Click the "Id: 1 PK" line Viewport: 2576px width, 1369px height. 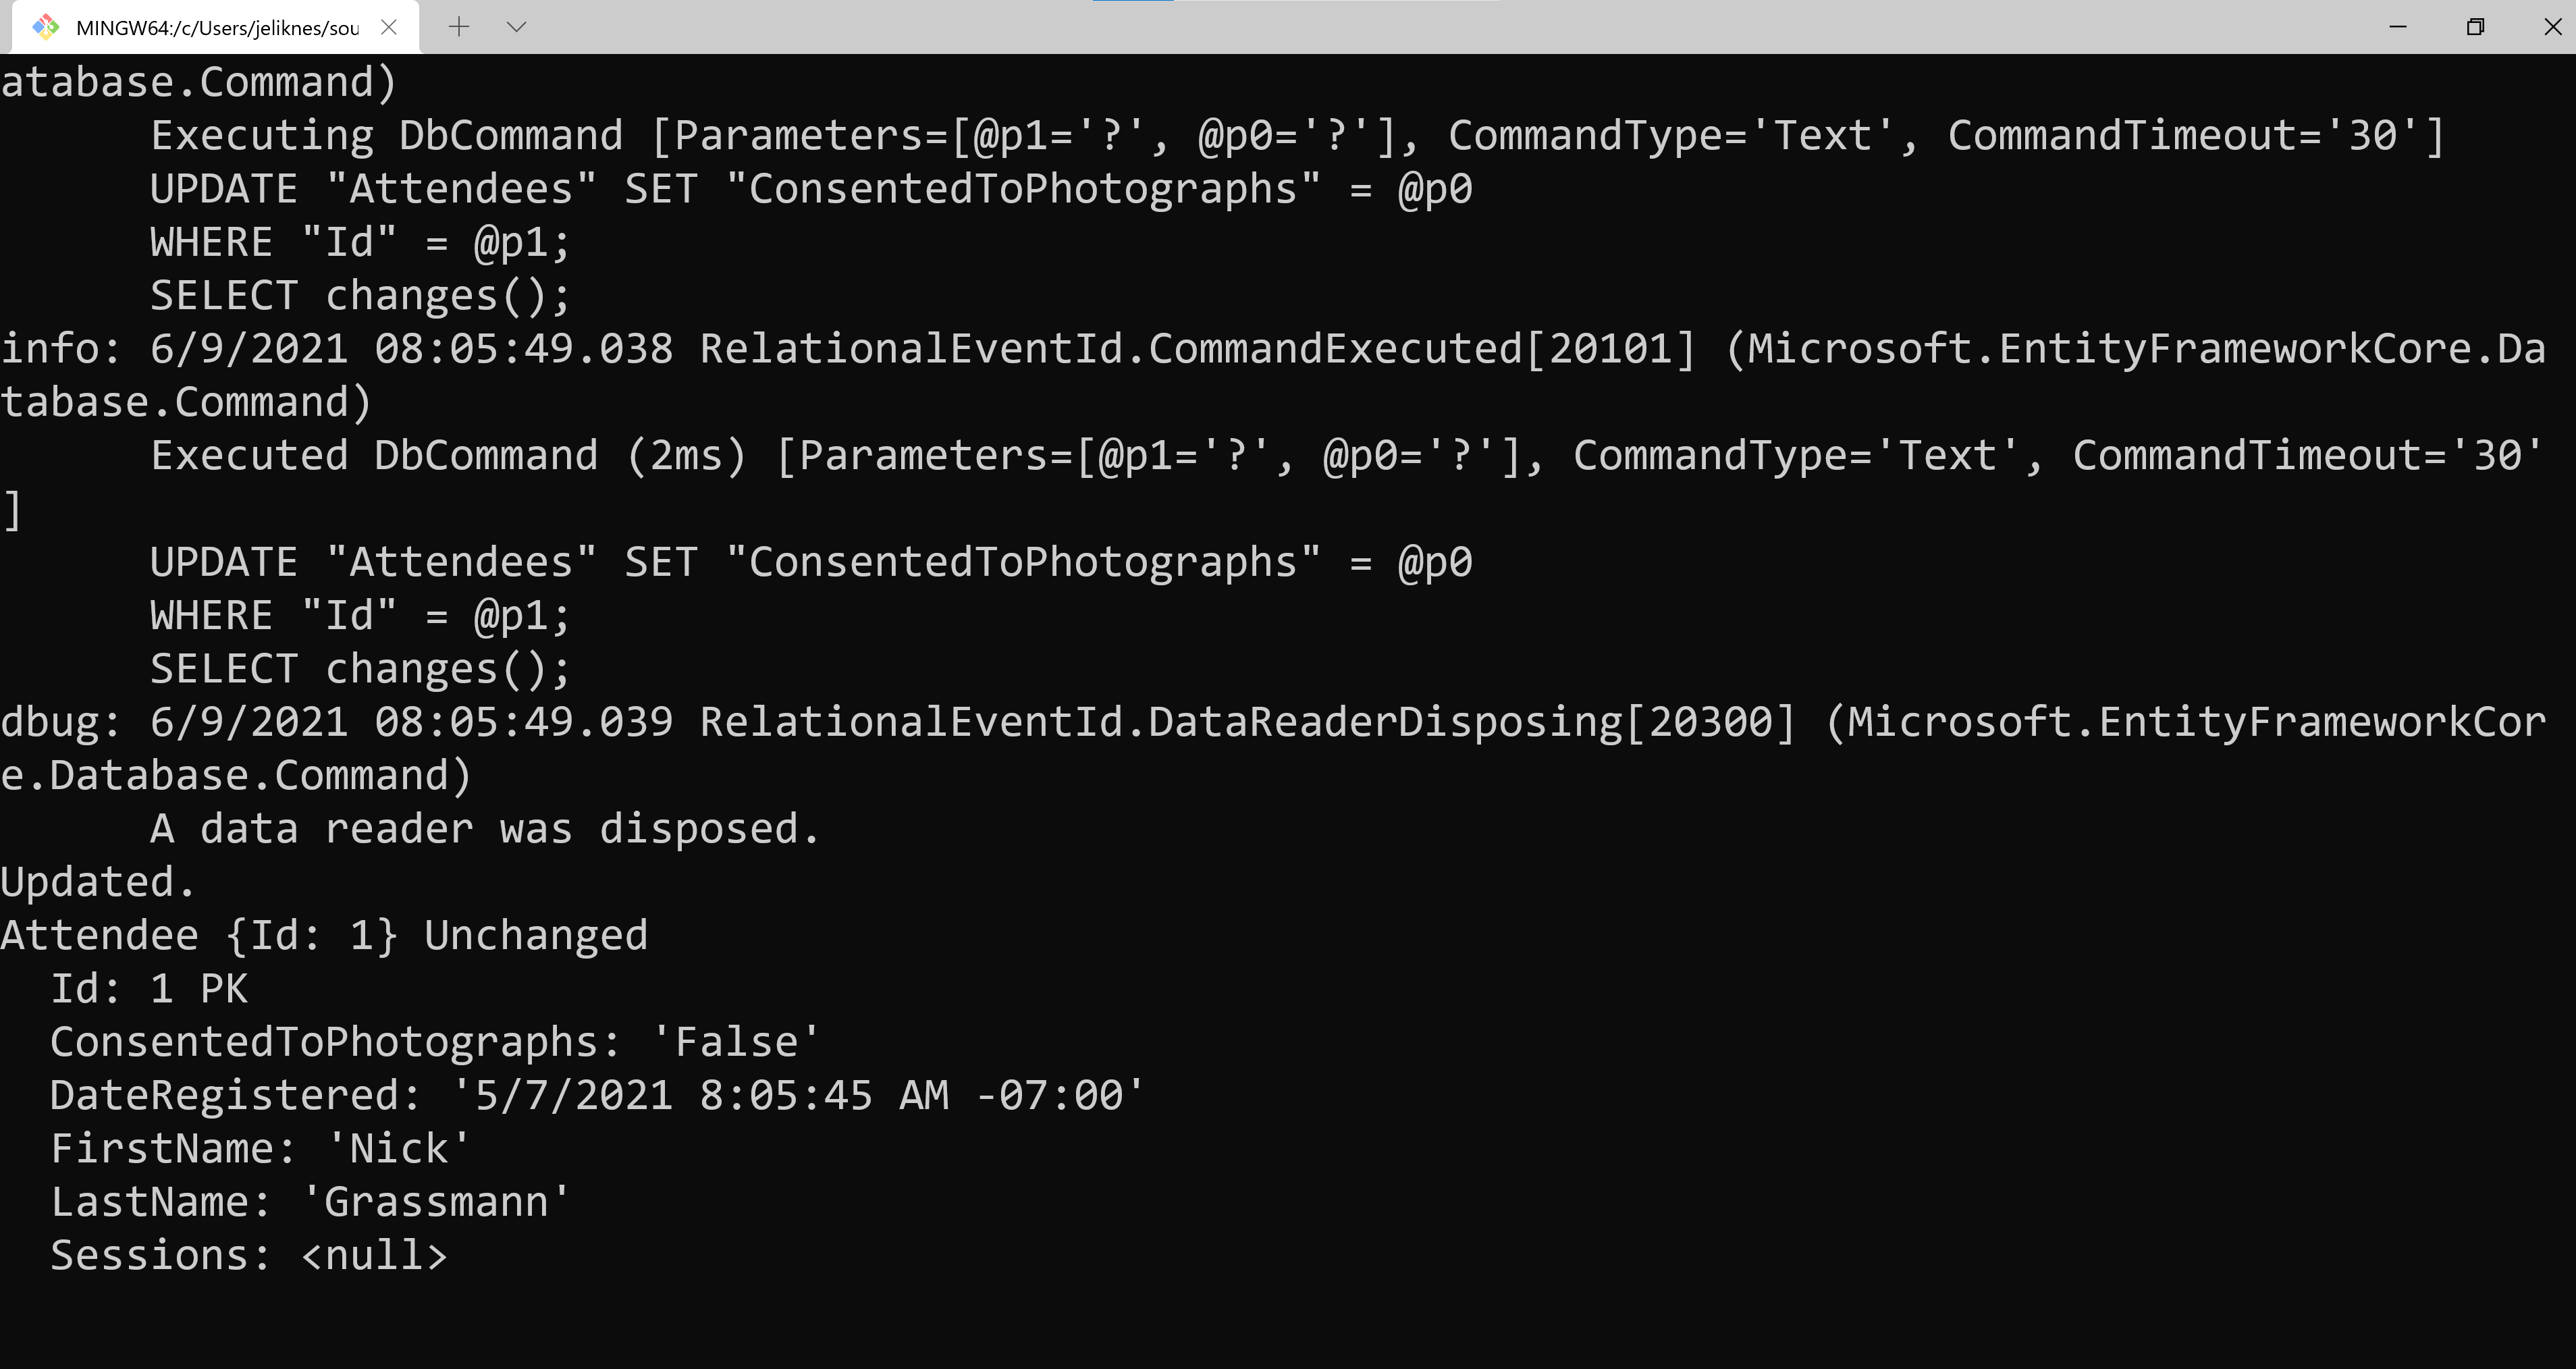coord(149,989)
